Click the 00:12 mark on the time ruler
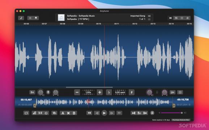Screen dimensions: 209x130 pos(135,24)
